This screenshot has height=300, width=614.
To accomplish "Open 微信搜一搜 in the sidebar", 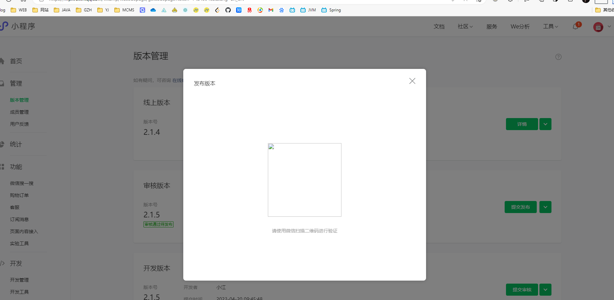I will [x=22, y=183].
